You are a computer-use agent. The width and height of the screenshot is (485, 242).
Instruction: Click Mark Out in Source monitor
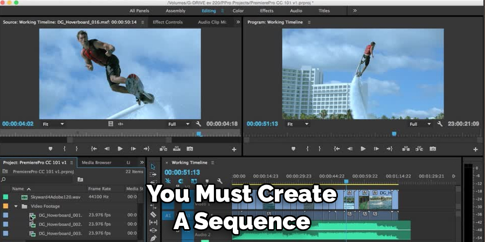(77, 149)
